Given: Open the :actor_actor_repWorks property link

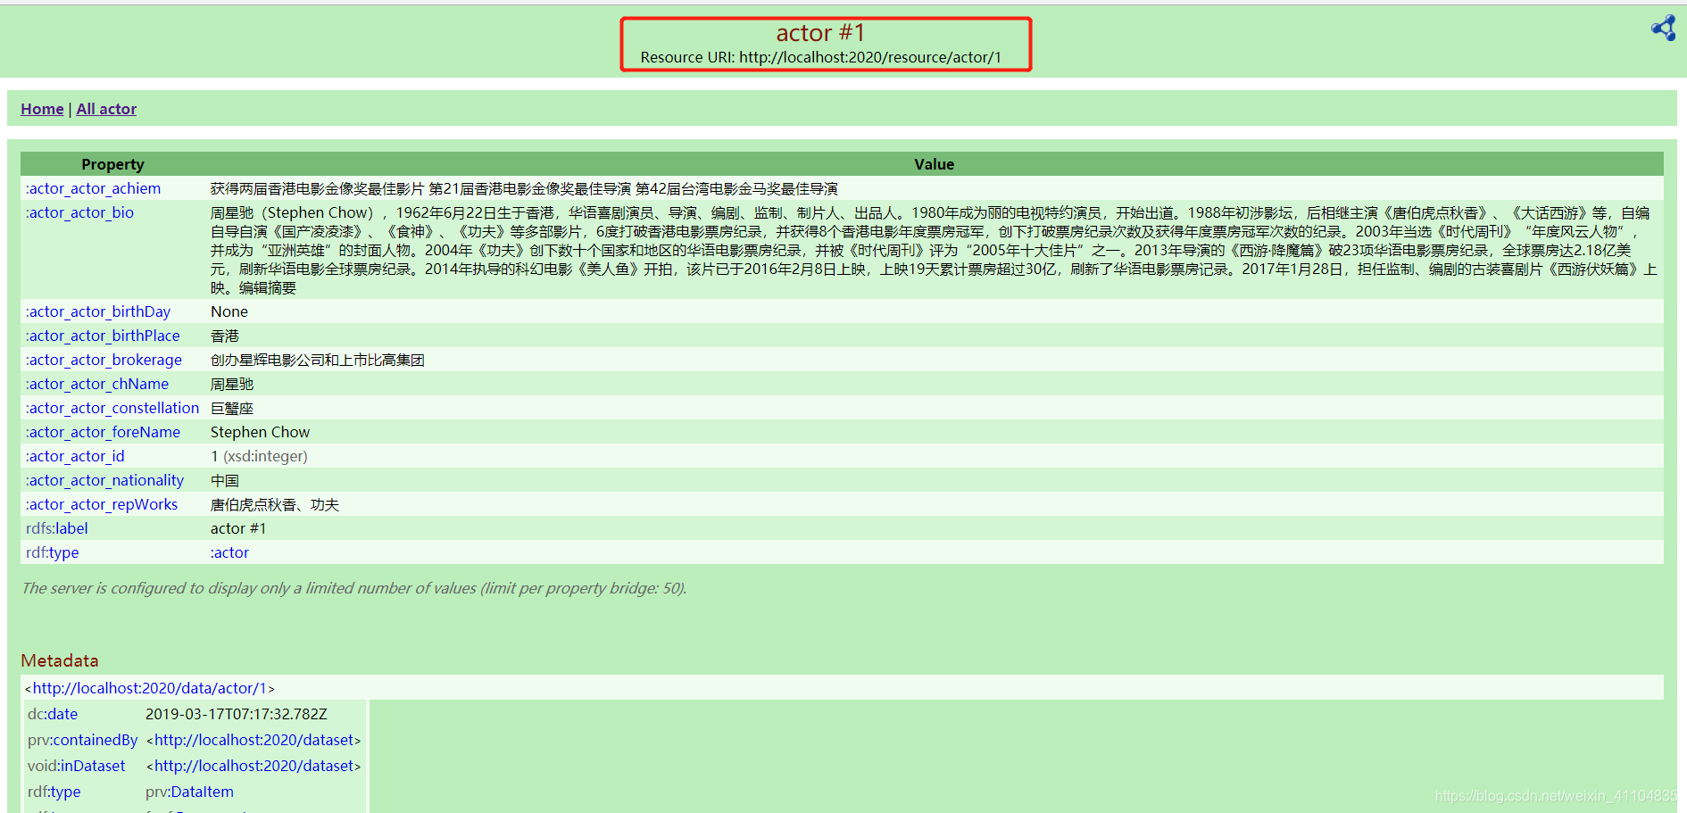Looking at the screenshot, I should (x=102, y=504).
